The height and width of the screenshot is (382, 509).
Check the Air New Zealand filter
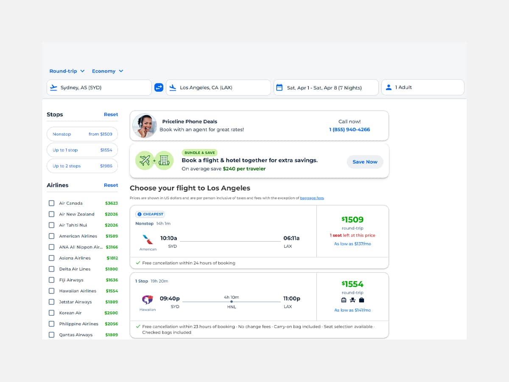pos(51,214)
